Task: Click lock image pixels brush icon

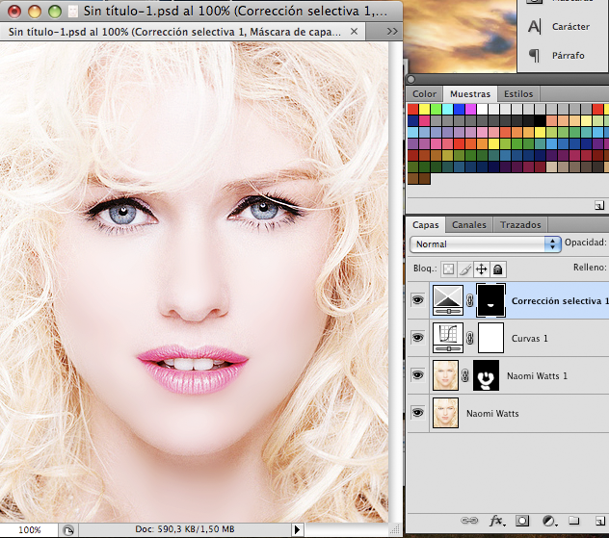Action: [x=464, y=269]
